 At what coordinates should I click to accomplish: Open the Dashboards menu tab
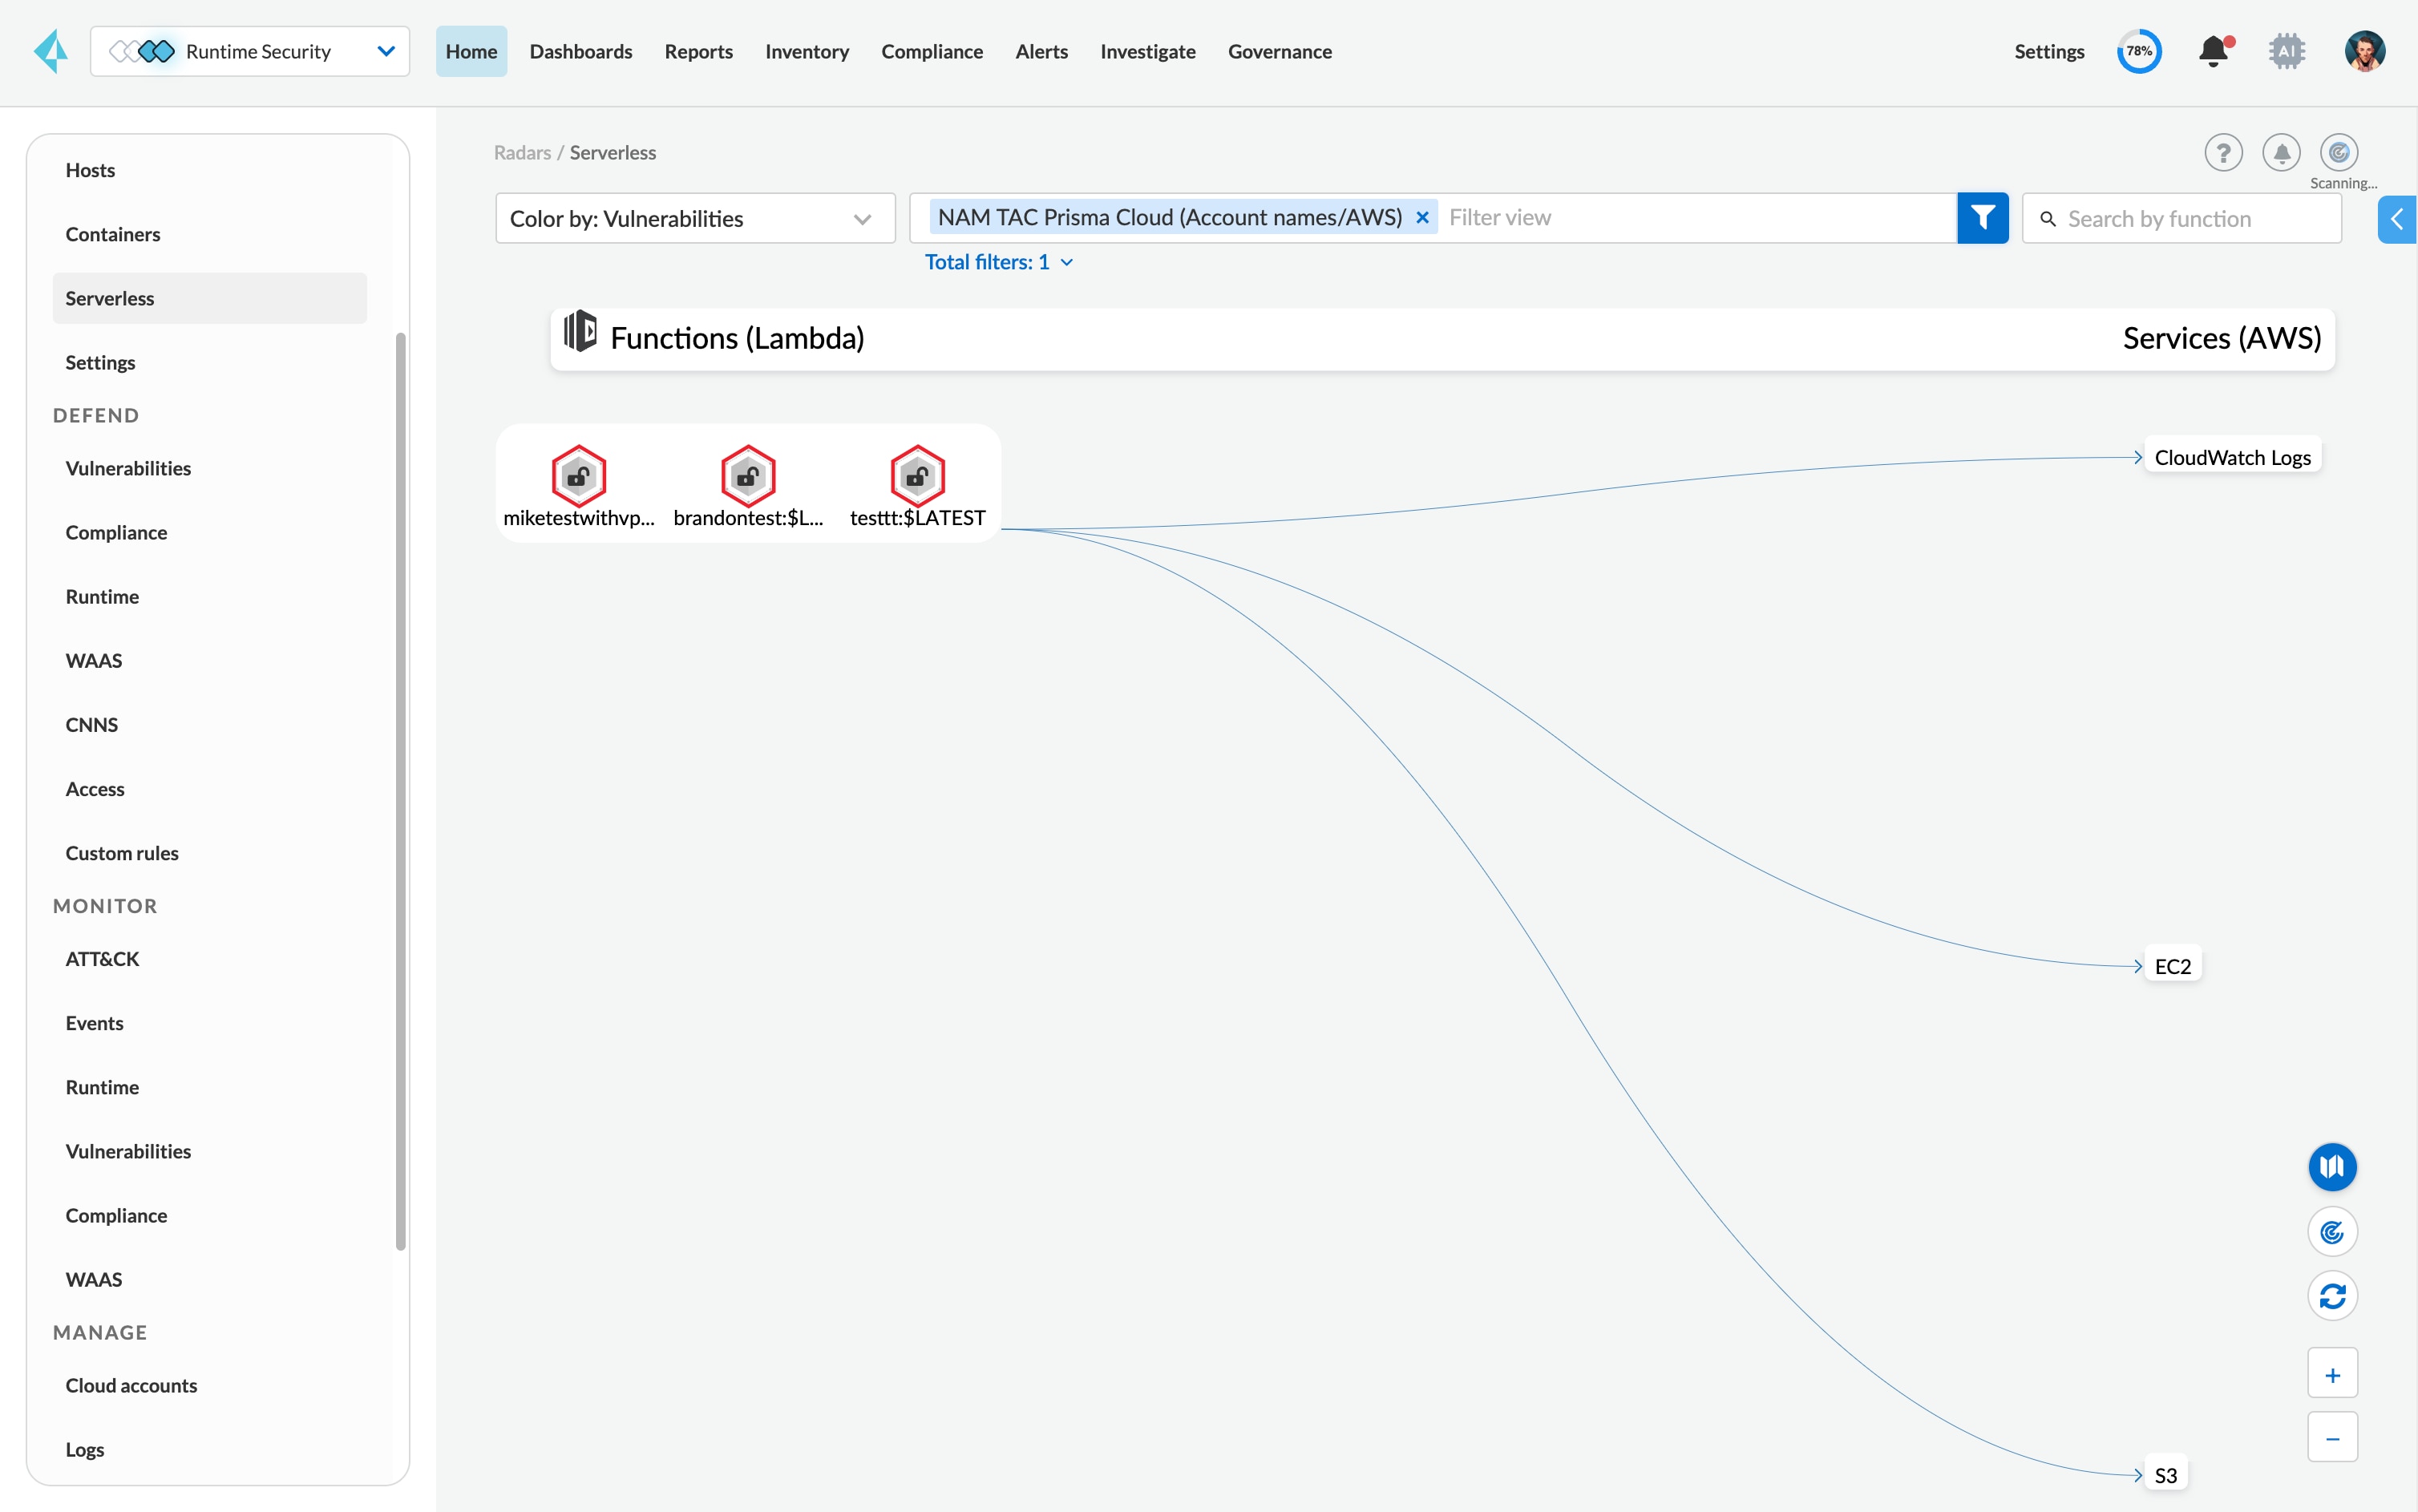580,51
